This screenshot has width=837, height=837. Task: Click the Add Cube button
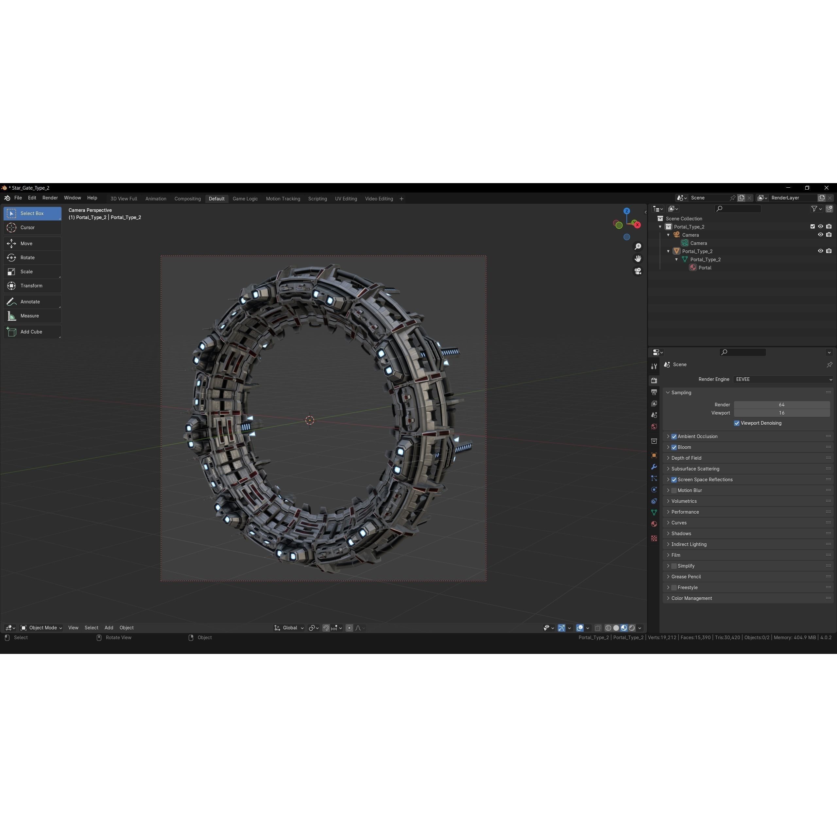pos(32,332)
